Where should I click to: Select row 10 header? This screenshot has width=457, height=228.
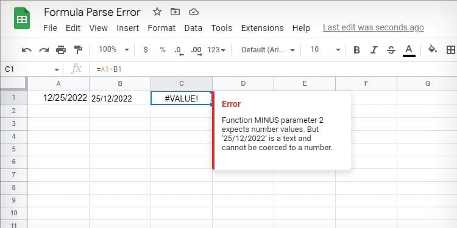pyautogui.click(x=13, y=213)
